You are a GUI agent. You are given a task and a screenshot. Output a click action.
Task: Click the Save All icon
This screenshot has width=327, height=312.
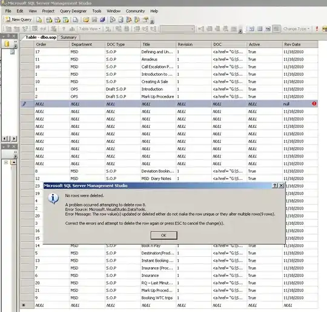(102, 20)
